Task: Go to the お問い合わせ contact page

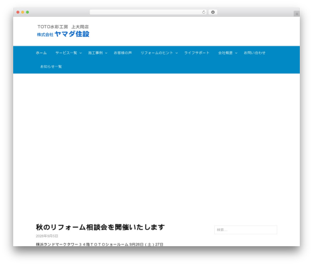Action: [x=255, y=53]
